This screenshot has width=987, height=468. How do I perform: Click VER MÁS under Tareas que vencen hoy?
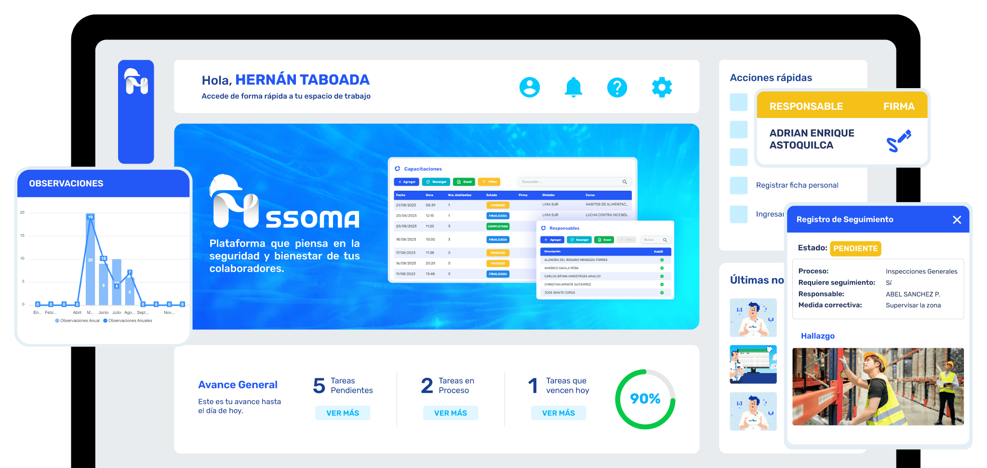[559, 413]
